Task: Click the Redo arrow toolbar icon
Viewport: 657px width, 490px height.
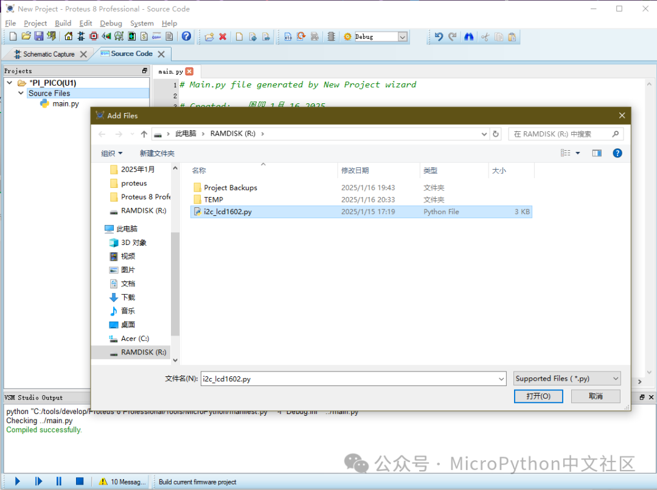Action: pyautogui.click(x=452, y=36)
